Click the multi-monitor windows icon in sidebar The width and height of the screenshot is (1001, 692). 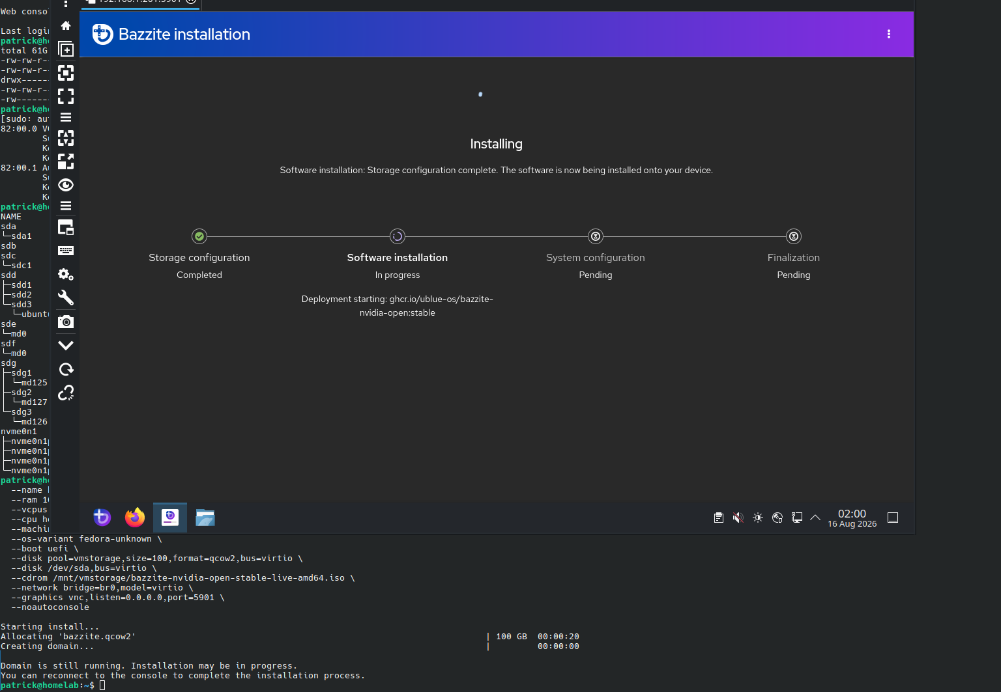click(66, 227)
